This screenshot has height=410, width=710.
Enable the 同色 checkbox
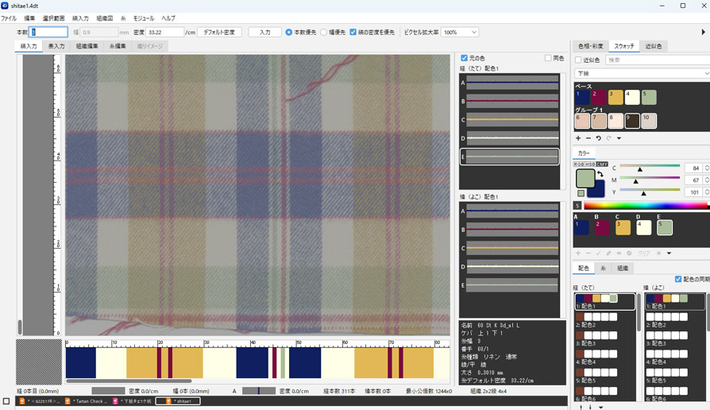[x=548, y=58]
